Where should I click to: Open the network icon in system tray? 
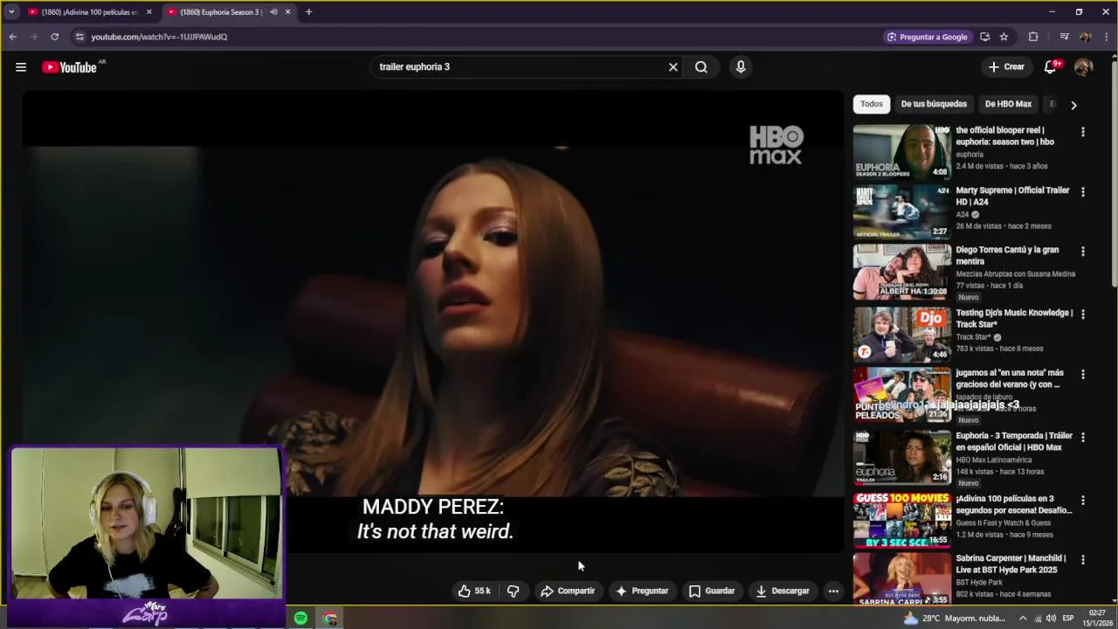1039,619
